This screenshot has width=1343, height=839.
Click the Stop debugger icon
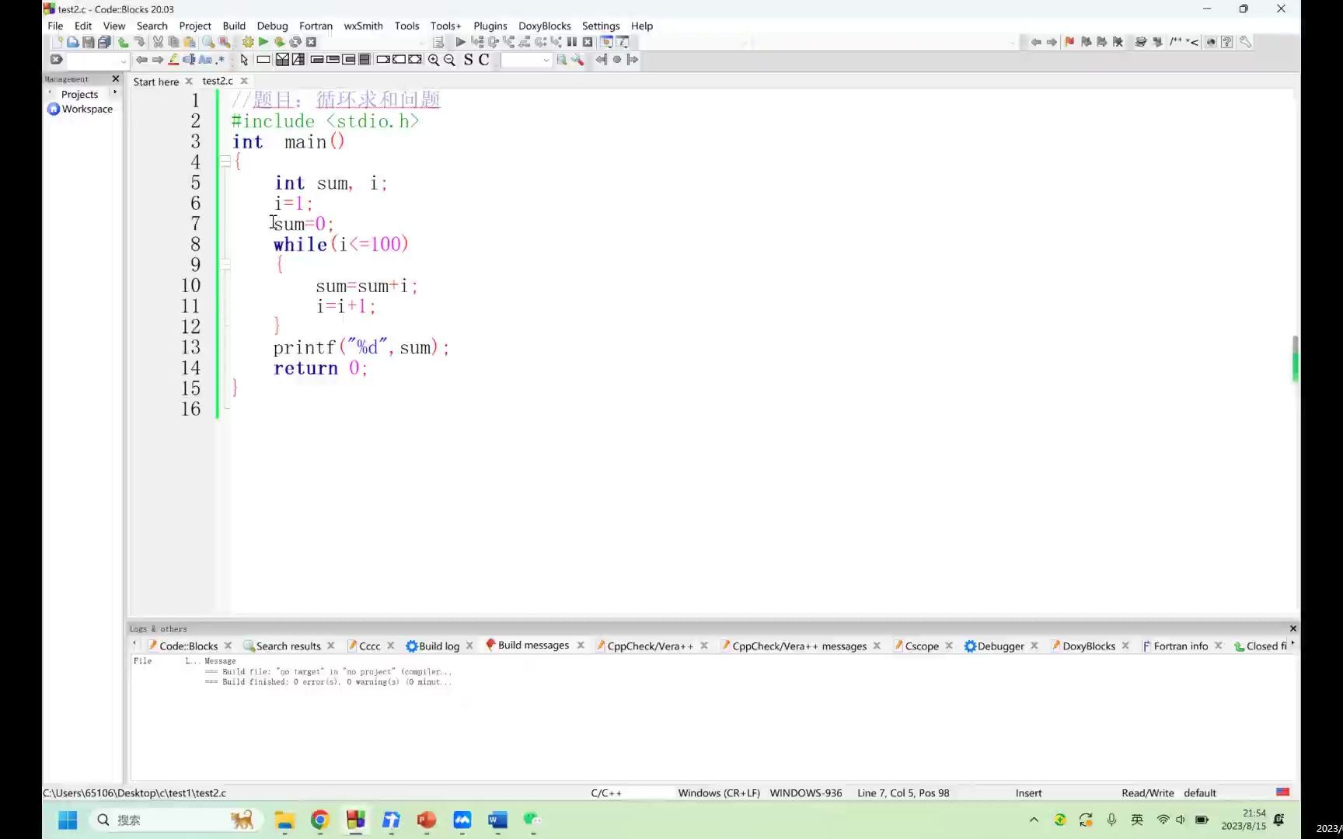tap(588, 42)
